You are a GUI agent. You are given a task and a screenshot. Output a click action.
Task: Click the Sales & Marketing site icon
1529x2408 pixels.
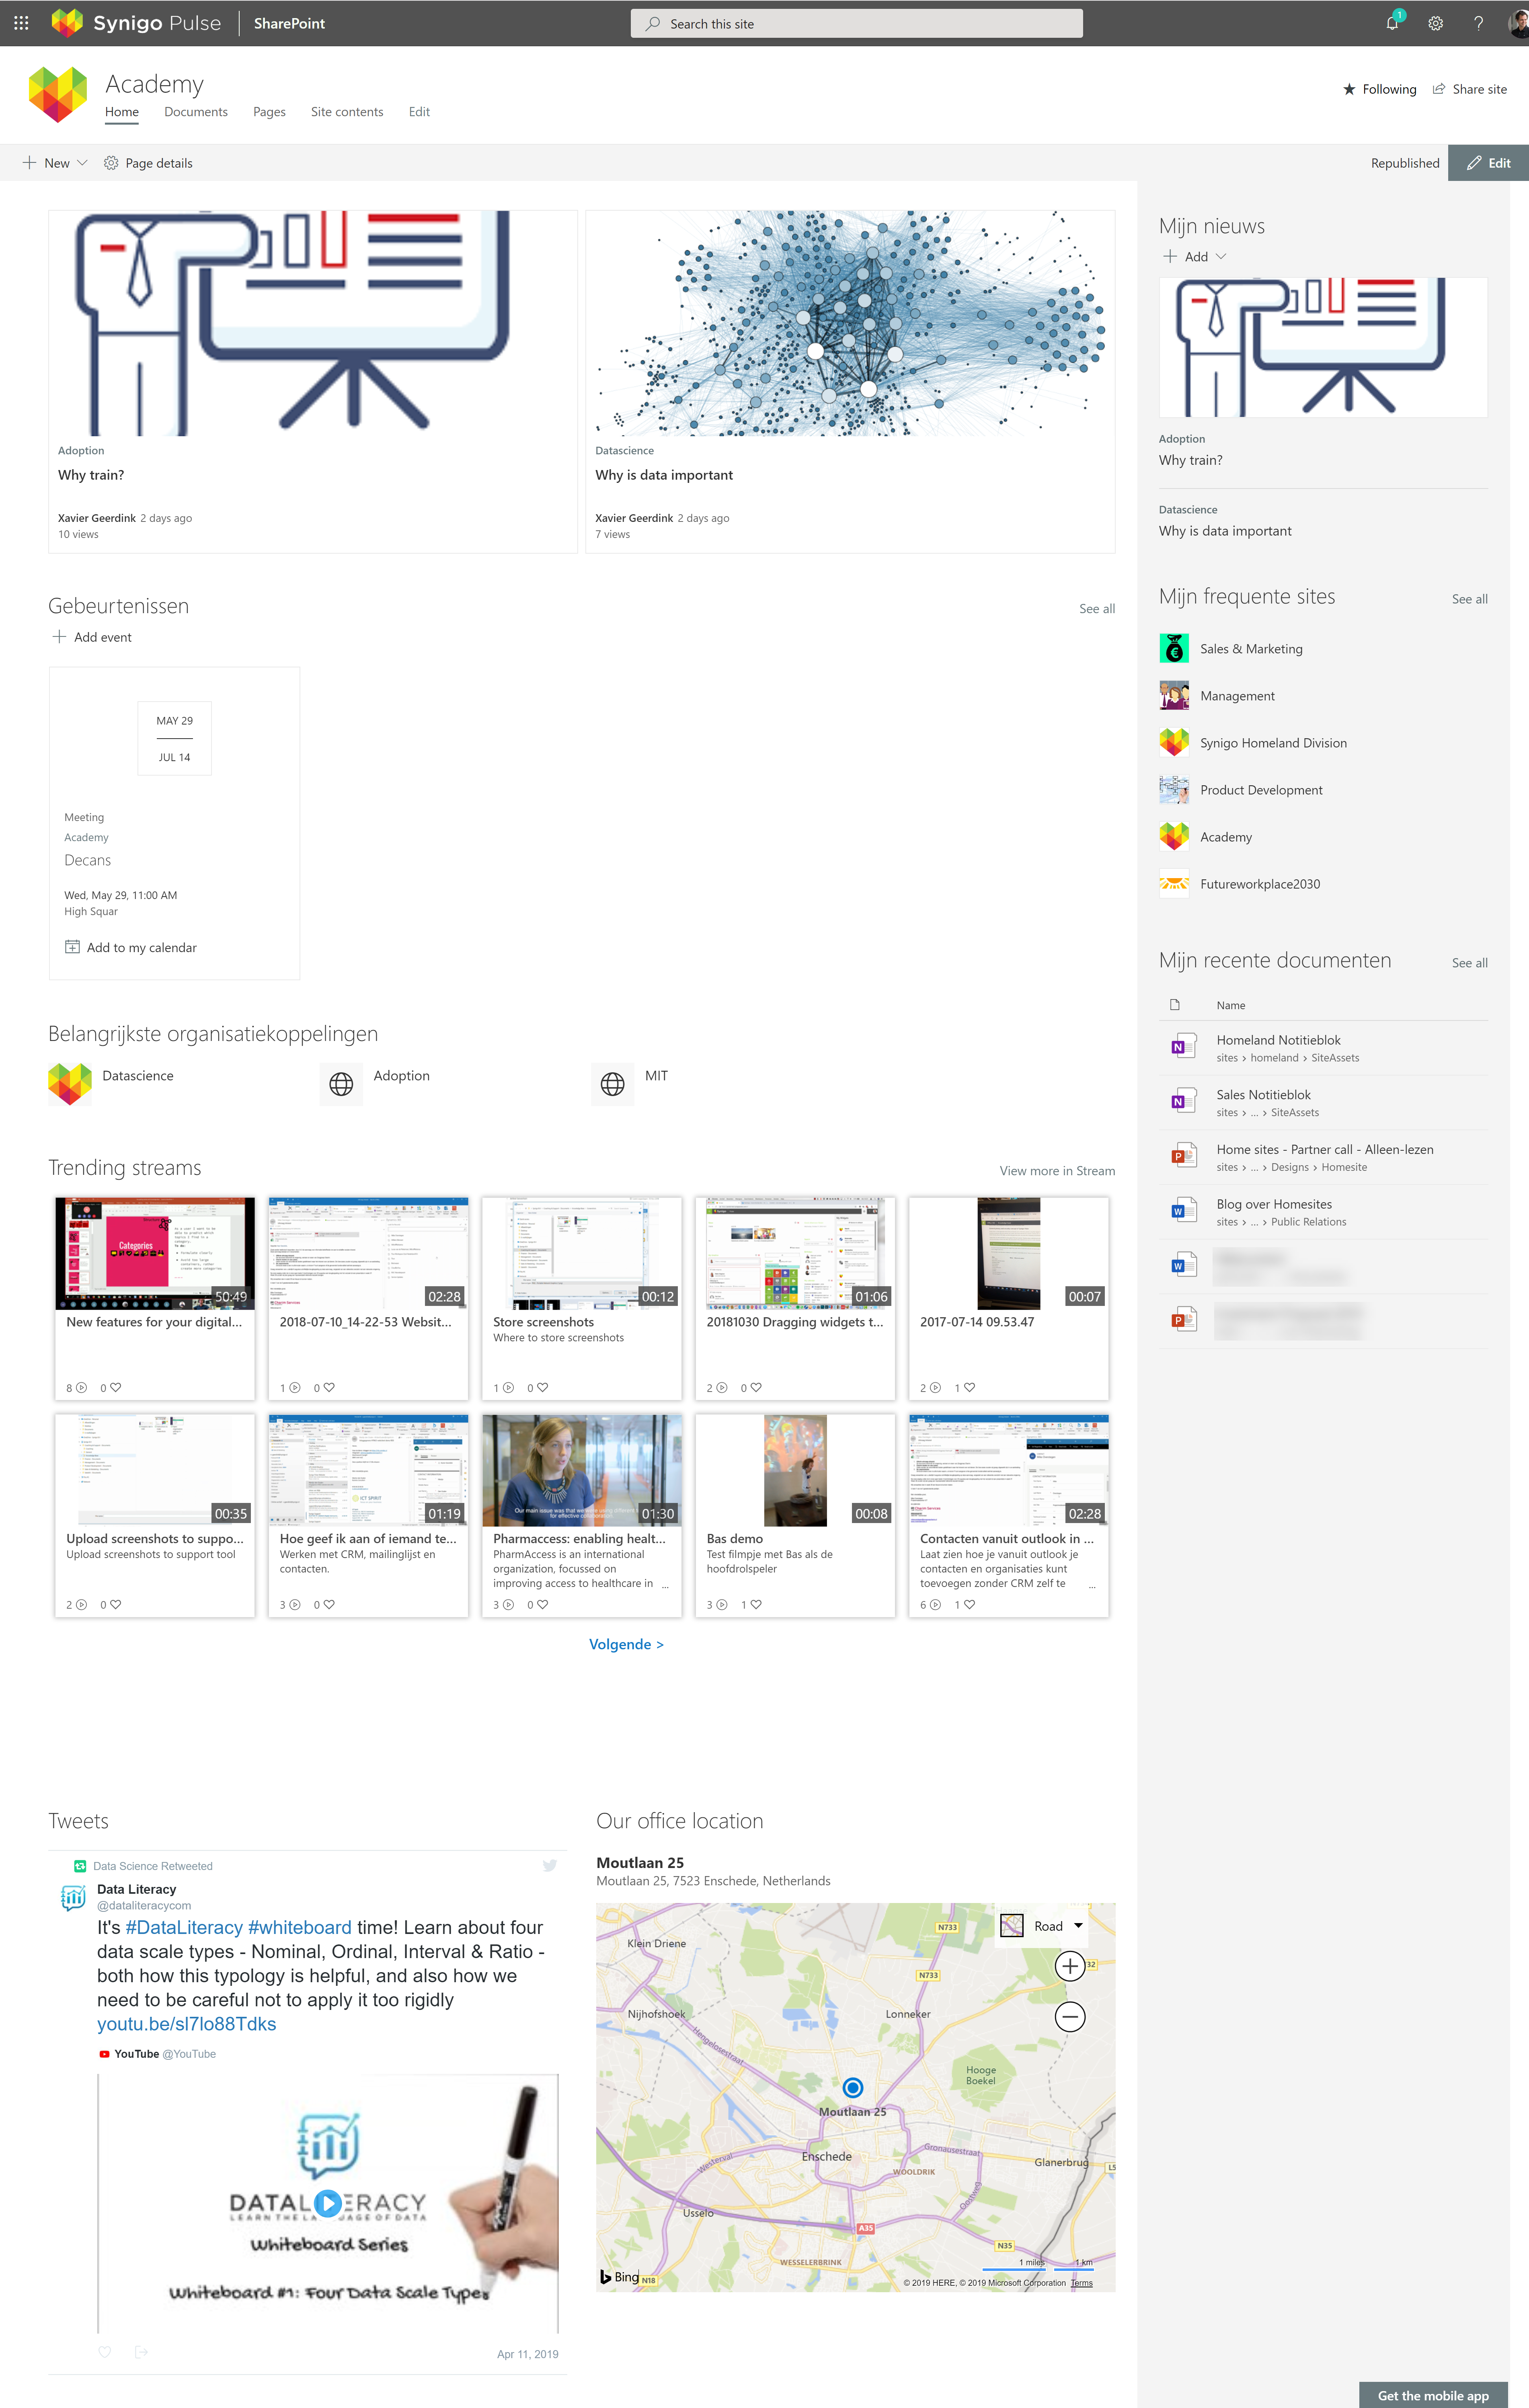[1174, 648]
